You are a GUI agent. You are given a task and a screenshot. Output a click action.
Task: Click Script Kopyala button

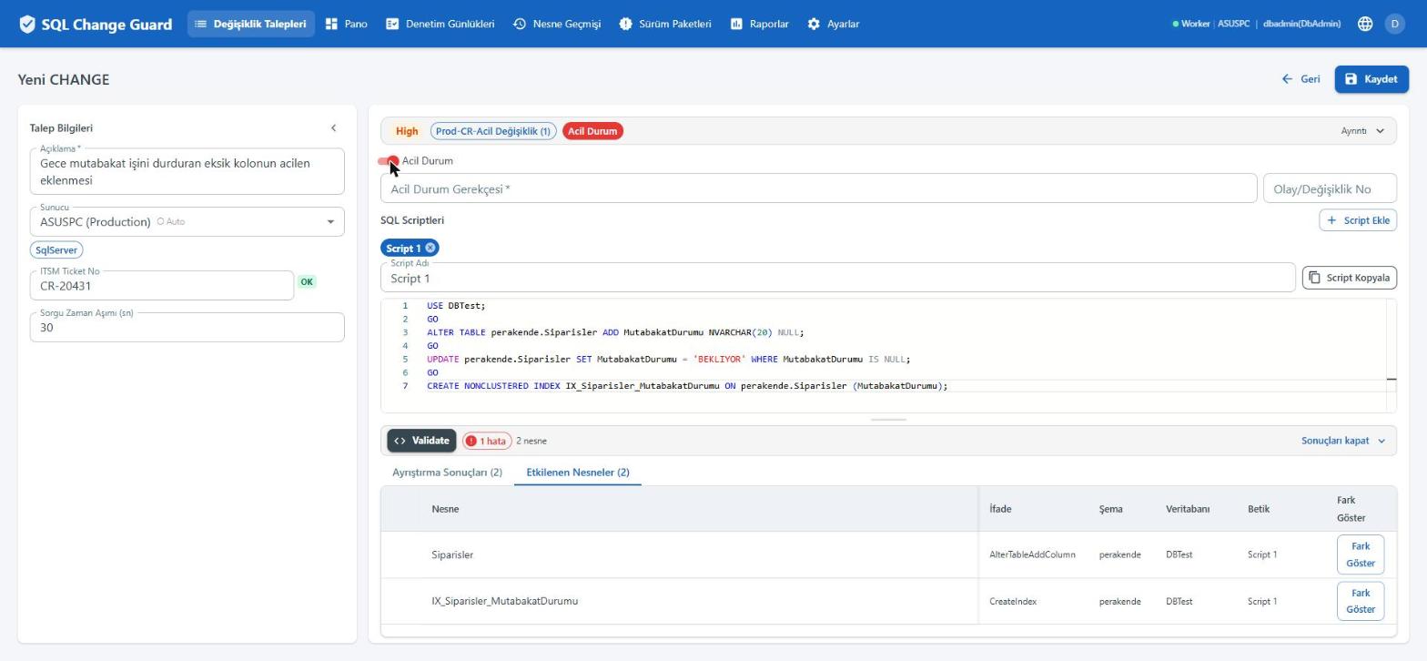1350,278
